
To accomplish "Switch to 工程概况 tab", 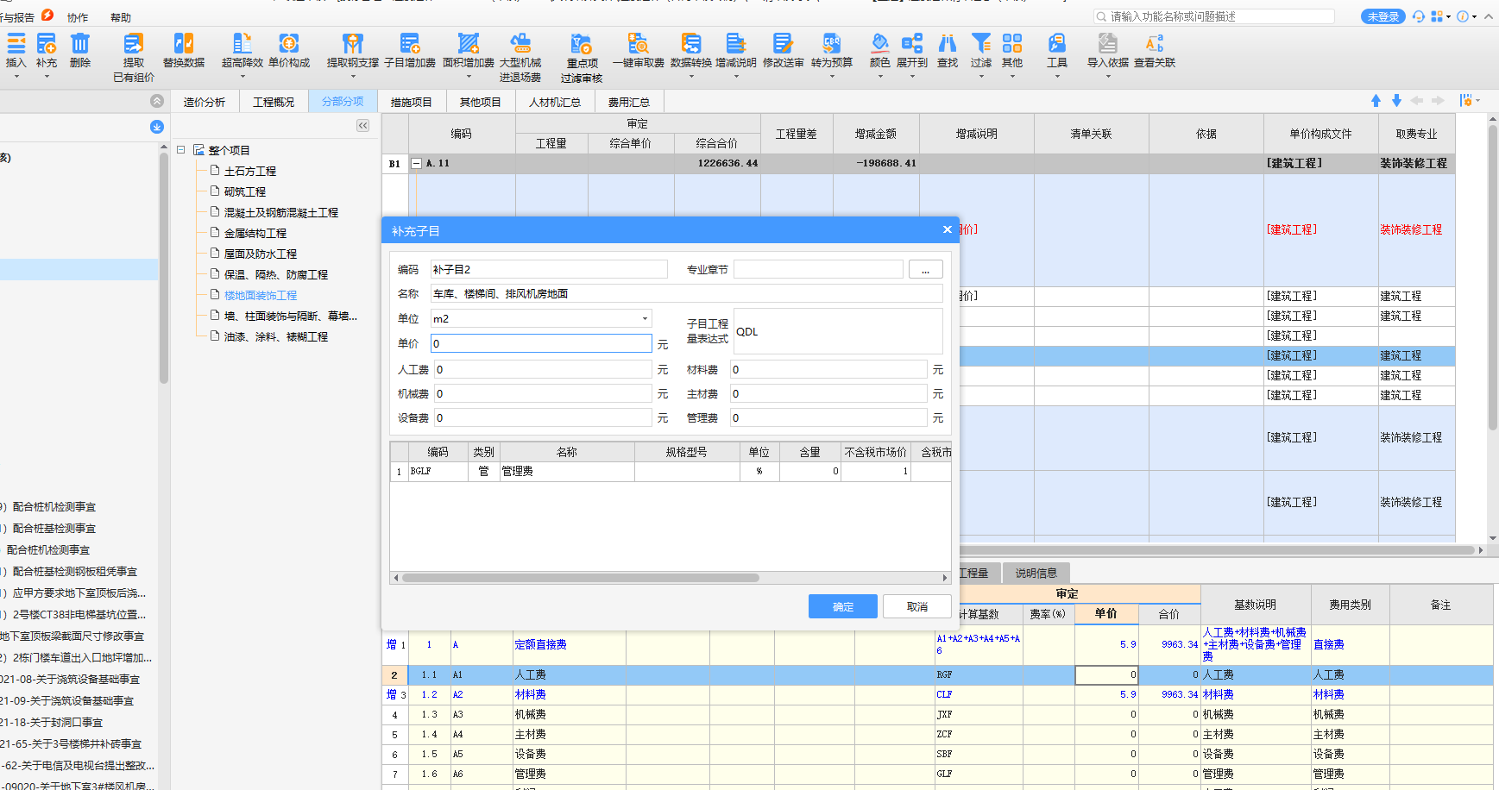I will point(274,102).
